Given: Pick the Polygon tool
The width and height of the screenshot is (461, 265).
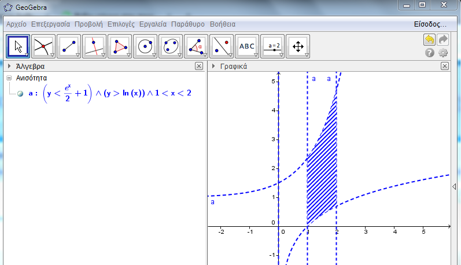Looking at the screenshot, I should pyautogui.click(x=120, y=46).
